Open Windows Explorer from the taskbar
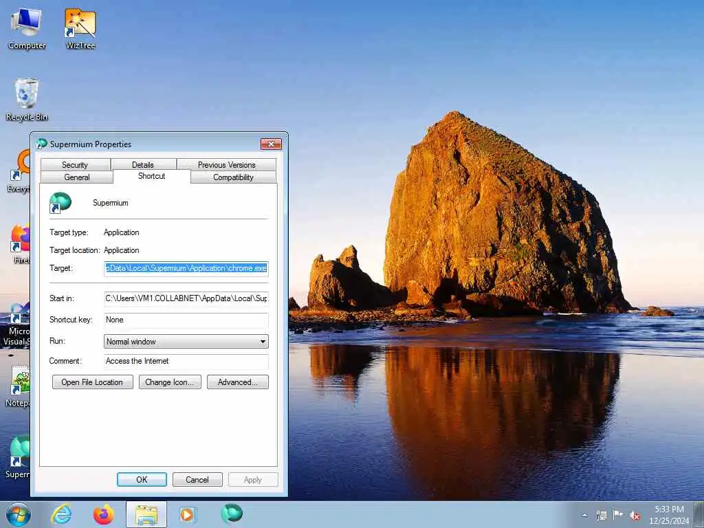 tap(146, 514)
